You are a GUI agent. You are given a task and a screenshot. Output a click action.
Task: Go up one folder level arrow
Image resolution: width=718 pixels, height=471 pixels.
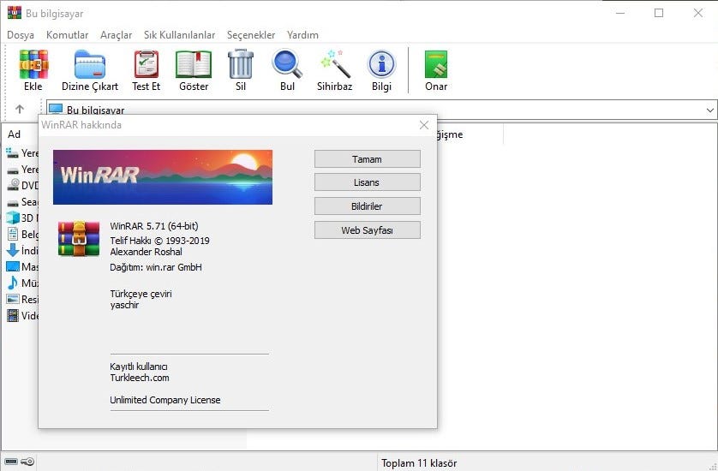[x=19, y=109]
